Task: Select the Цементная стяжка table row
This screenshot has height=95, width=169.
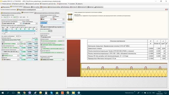Action: [128, 49]
